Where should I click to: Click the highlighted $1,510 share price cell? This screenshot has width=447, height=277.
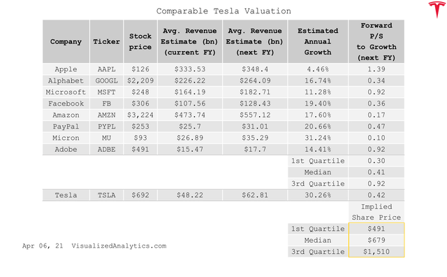tap(376, 252)
